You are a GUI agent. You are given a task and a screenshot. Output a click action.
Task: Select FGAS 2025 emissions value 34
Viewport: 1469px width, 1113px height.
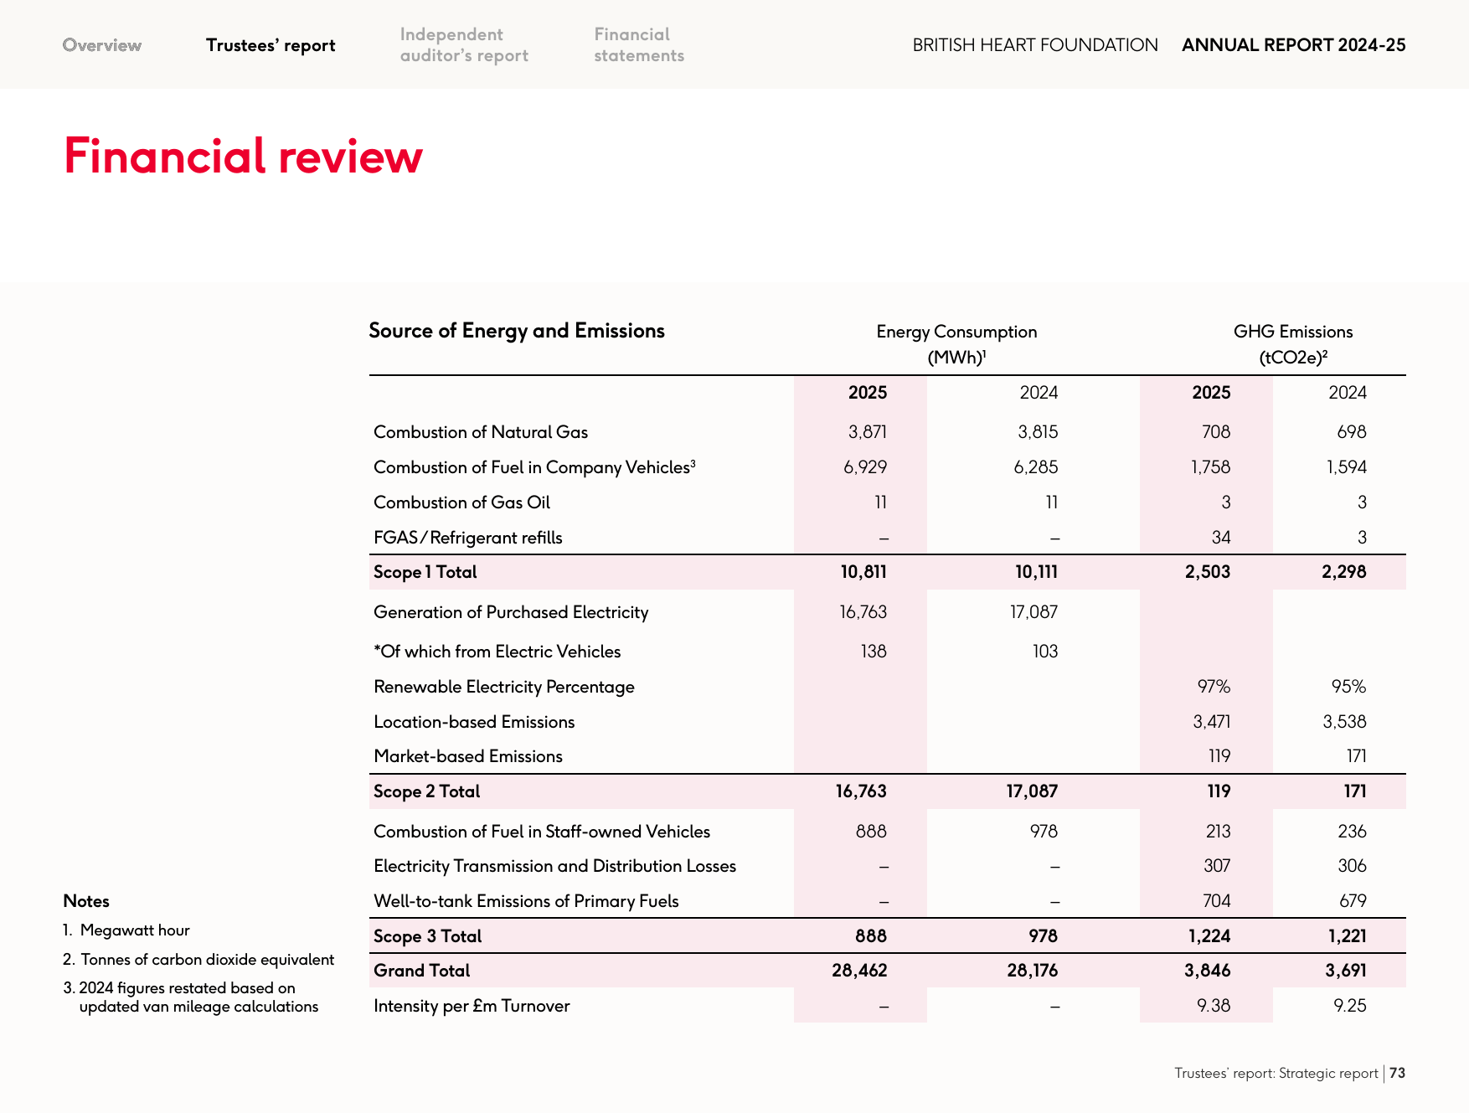1221,538
